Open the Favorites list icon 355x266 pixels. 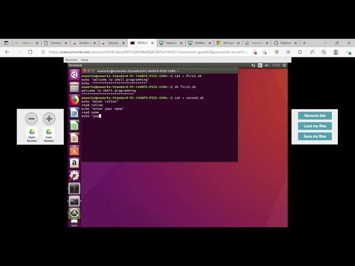pos(312,52)
